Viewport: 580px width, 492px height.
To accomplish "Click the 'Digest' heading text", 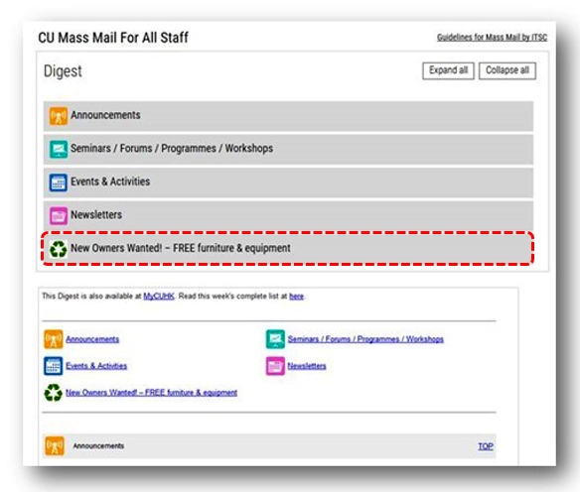I will [x=63, y=71].
